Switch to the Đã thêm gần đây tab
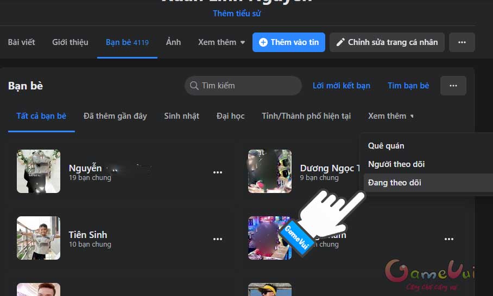 coord(115,116)
